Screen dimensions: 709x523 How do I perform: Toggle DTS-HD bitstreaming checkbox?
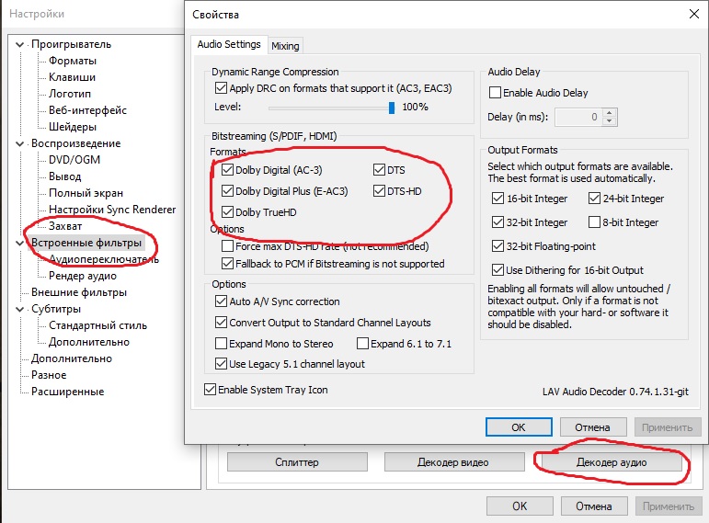point(379,191)
